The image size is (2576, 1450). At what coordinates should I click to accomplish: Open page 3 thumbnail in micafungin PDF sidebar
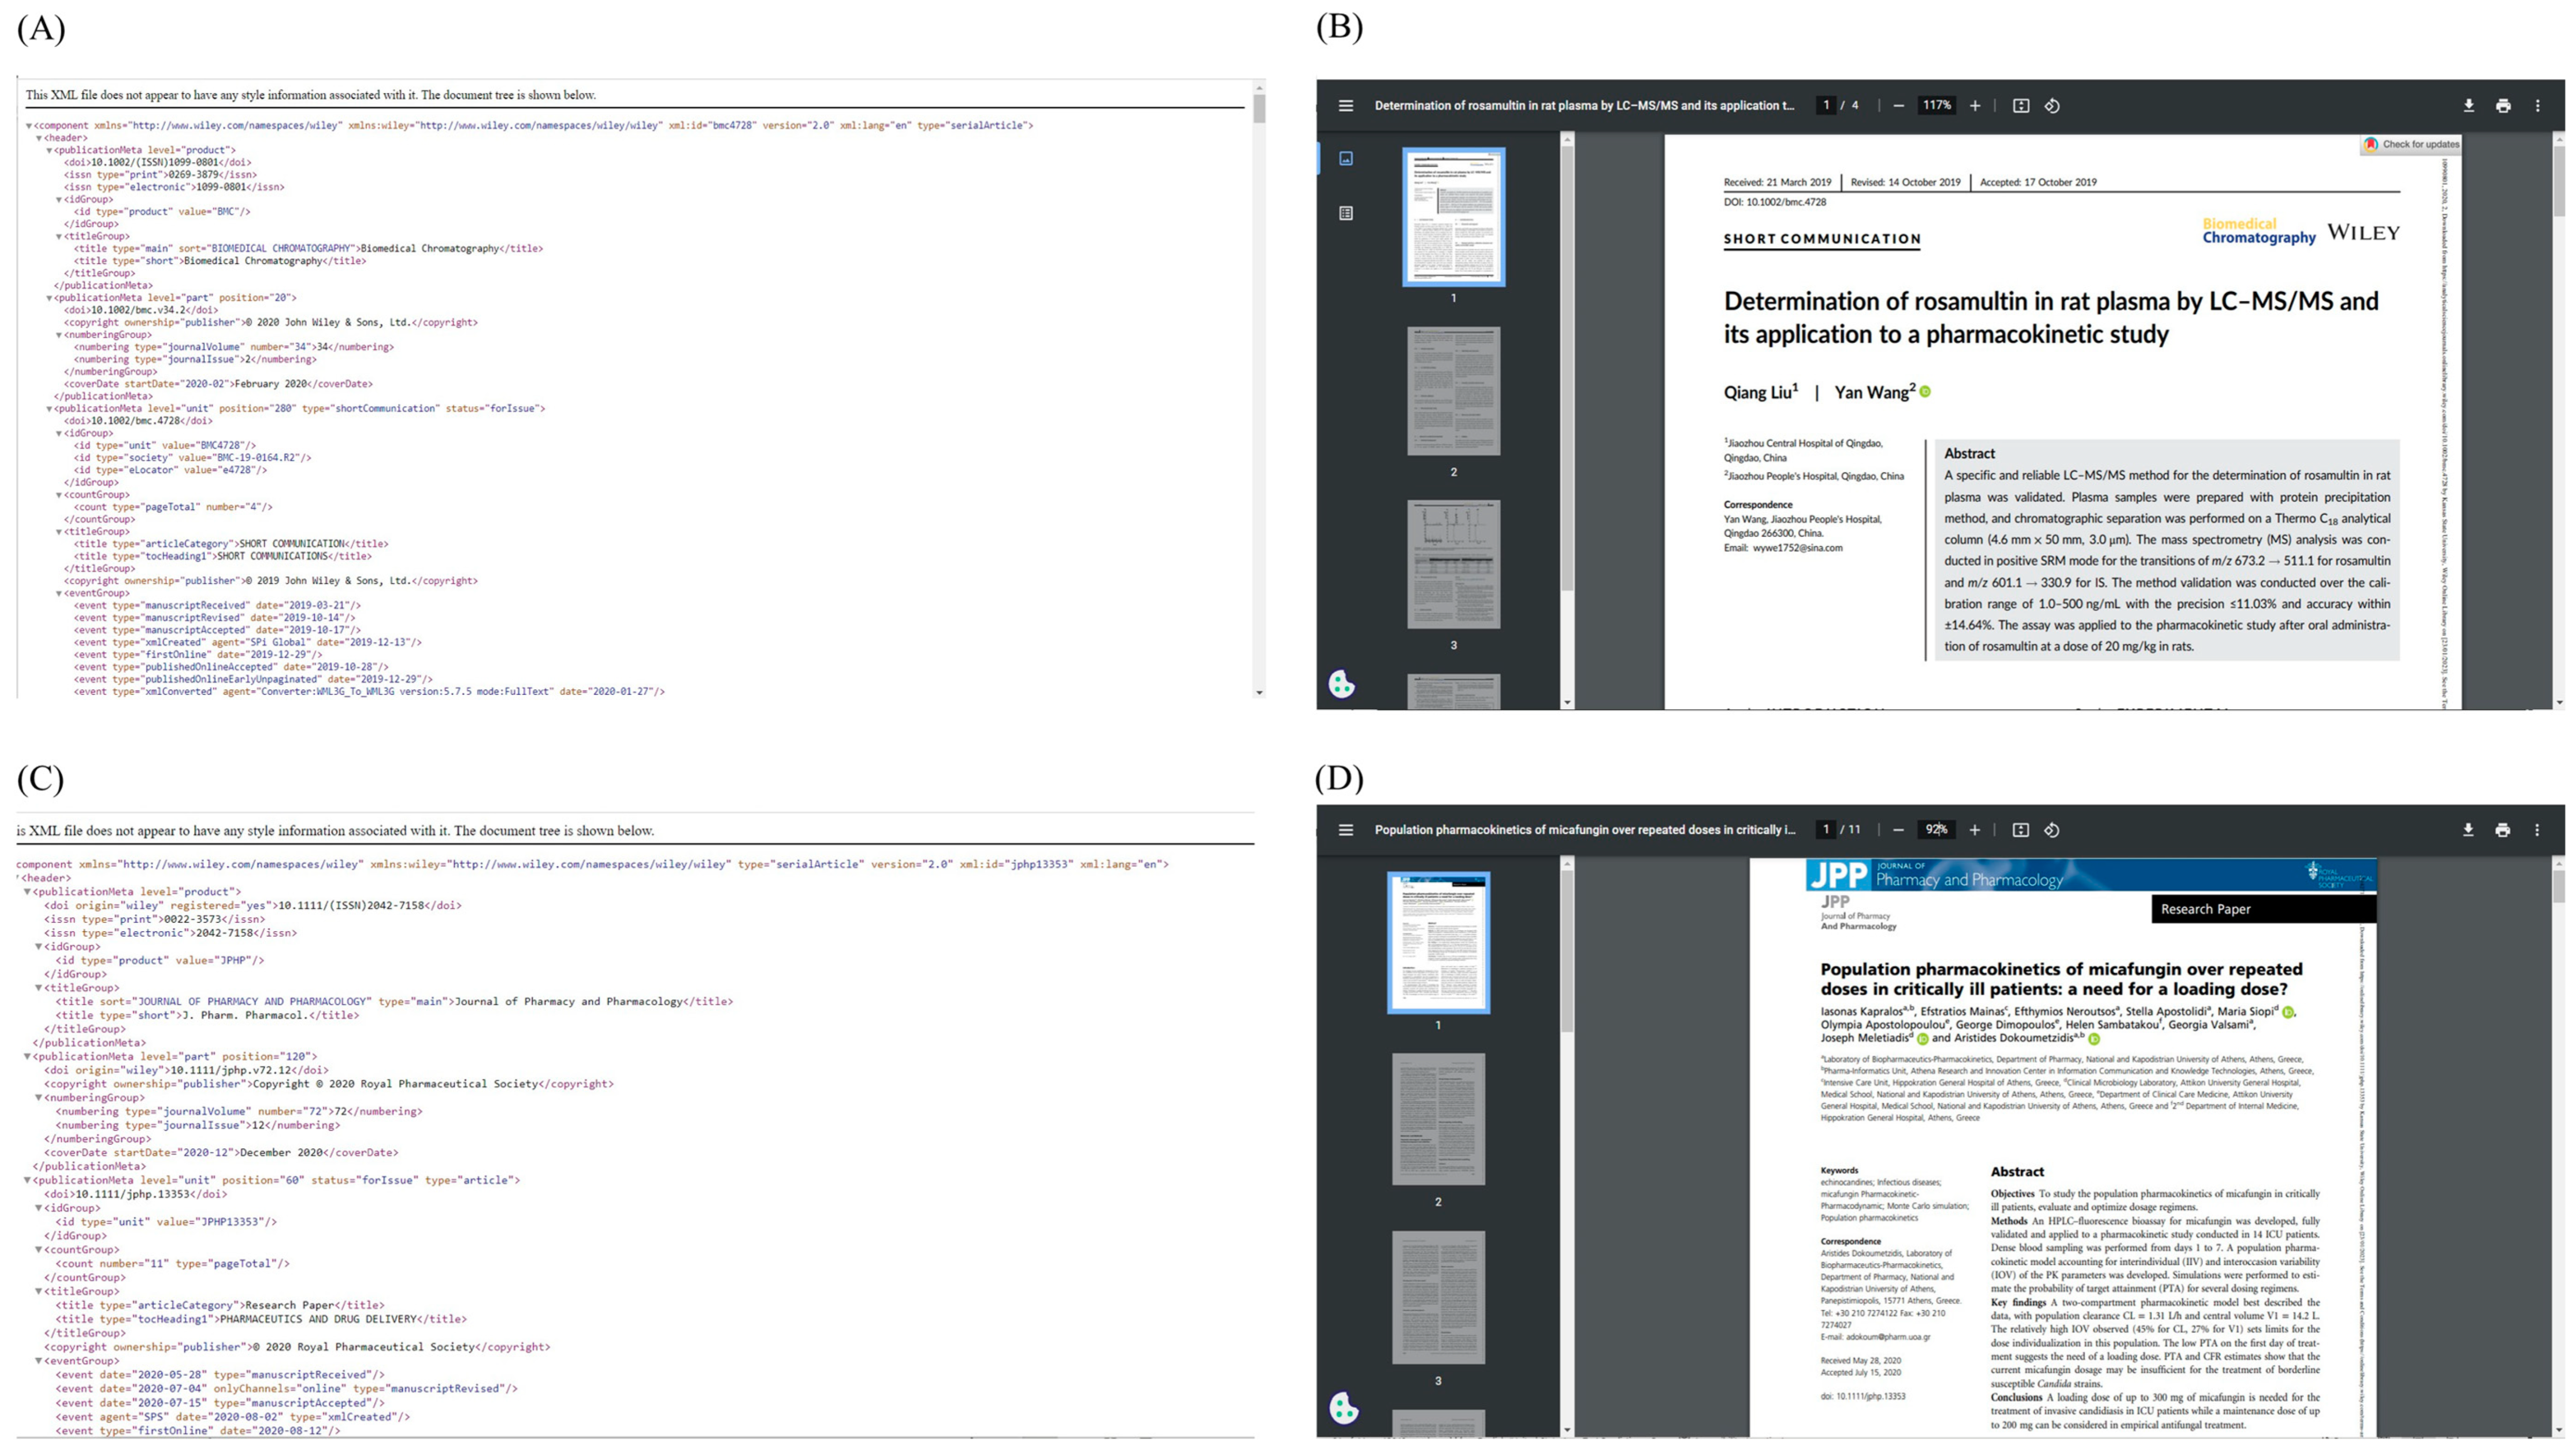1438,1297
